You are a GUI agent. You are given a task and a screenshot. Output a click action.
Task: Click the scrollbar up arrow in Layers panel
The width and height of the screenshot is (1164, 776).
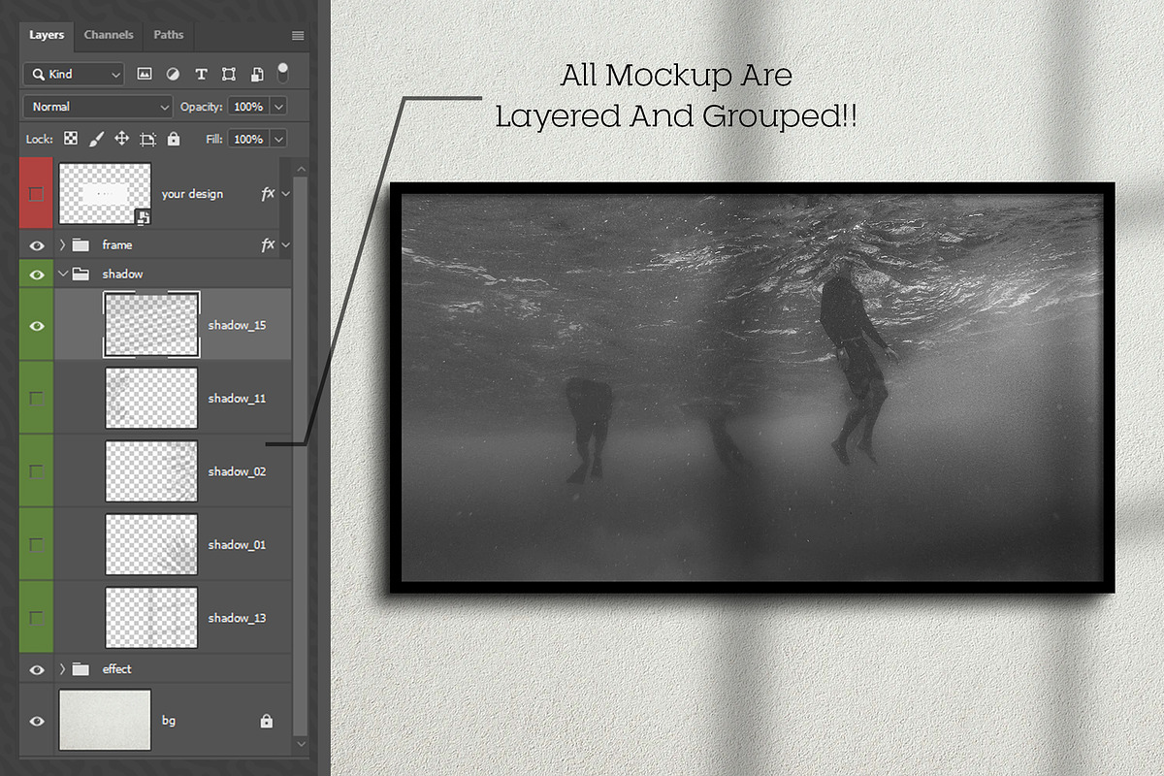click(x=300, y=169)
